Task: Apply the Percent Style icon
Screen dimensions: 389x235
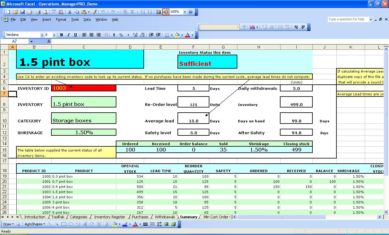Action: (x=121, y=35)
